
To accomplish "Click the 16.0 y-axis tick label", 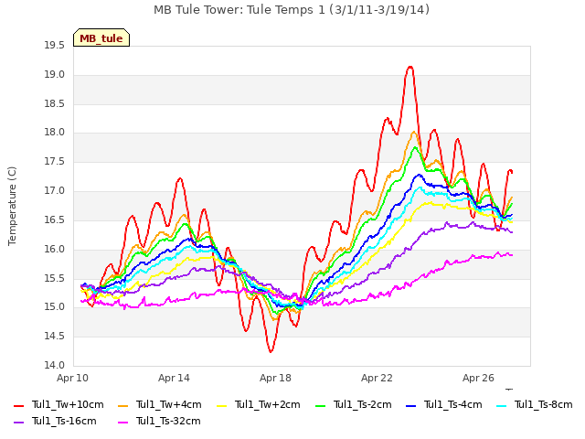I will click(x=55, y=249).
